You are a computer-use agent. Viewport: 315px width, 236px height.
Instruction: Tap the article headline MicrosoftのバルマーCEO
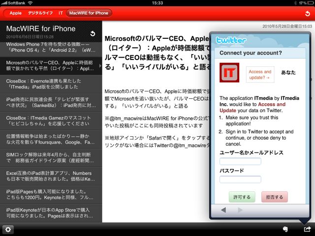pyautogui.click(x=157, y=53)
